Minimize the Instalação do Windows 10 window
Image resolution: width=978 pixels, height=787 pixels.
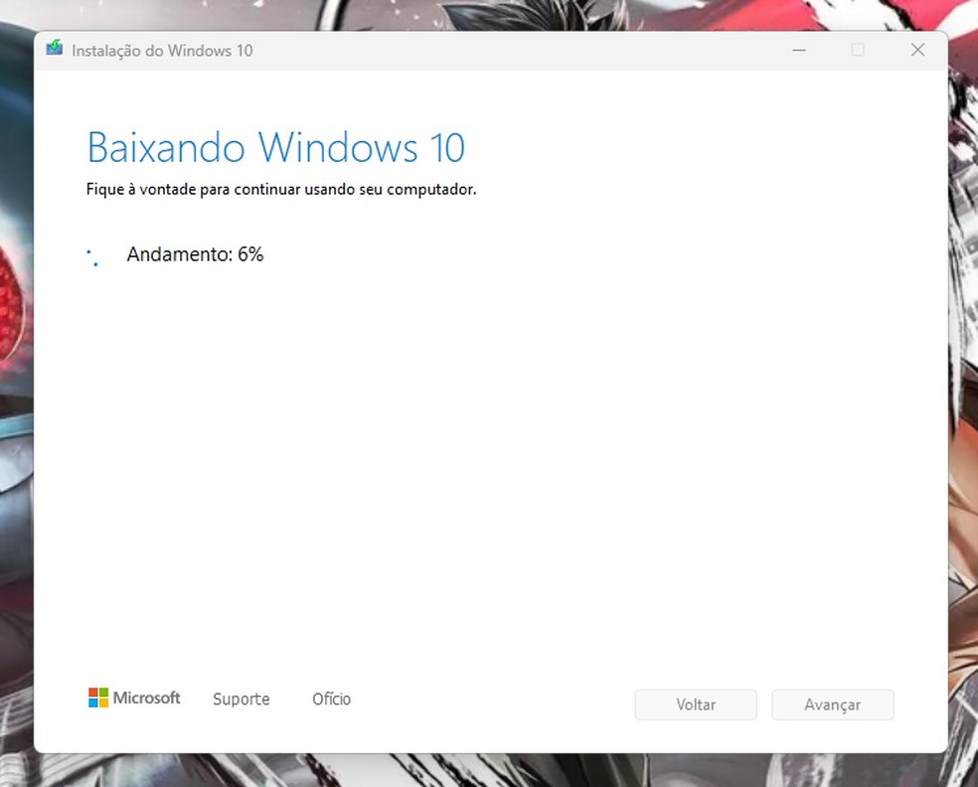click(799, 50)
